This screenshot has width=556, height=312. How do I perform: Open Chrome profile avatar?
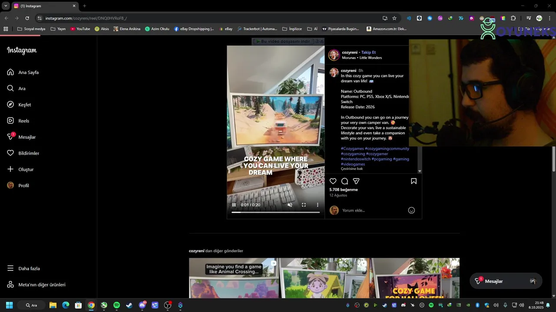tap(539, 18)
